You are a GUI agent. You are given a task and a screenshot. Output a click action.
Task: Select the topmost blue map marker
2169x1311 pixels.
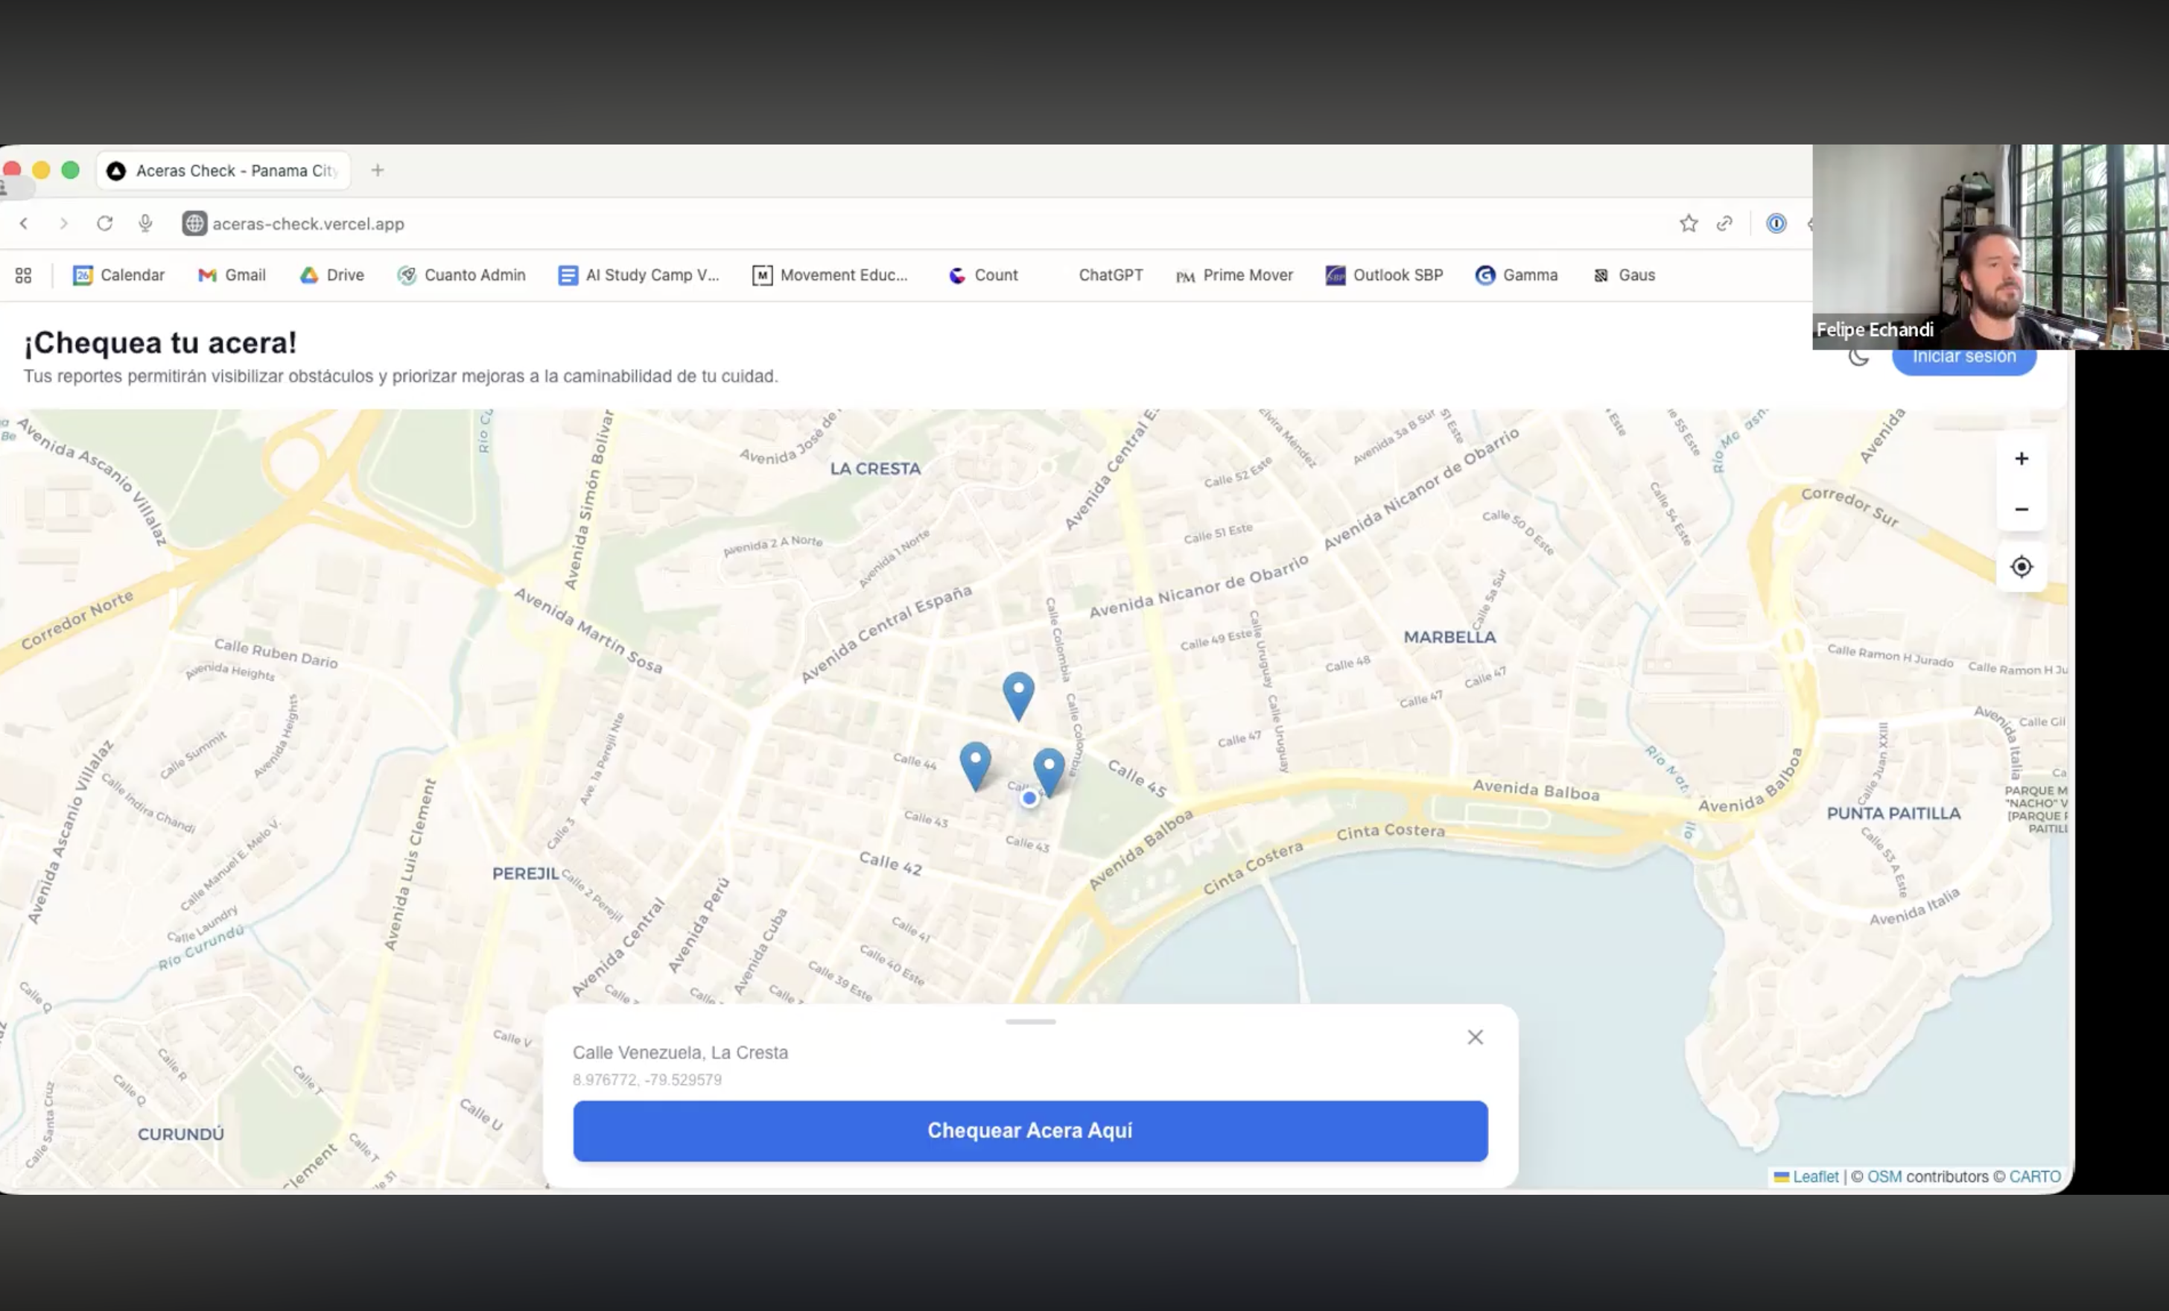pyautogui.click(x=1017, y=696)
